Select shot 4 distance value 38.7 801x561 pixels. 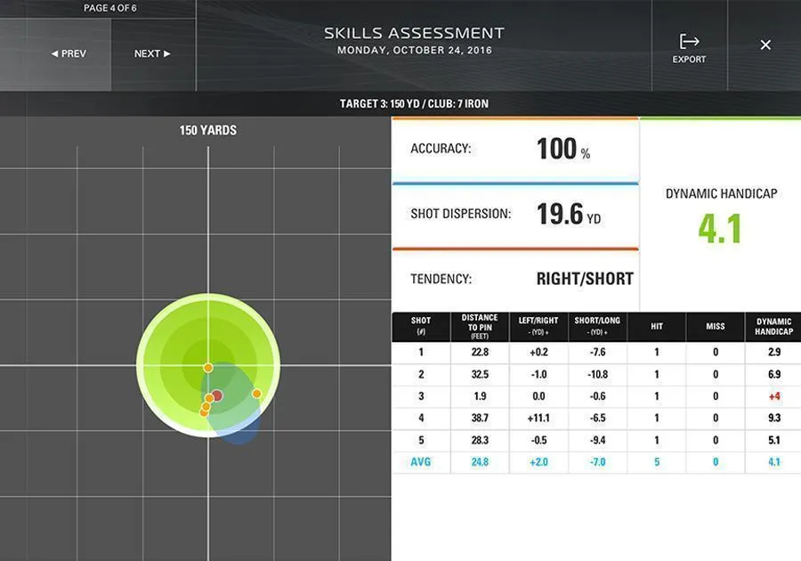tap(480, 419)
